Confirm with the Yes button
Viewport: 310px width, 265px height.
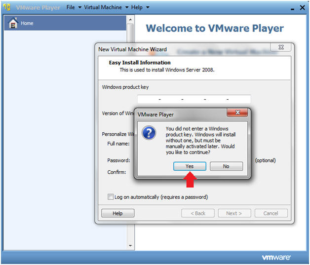190,166
